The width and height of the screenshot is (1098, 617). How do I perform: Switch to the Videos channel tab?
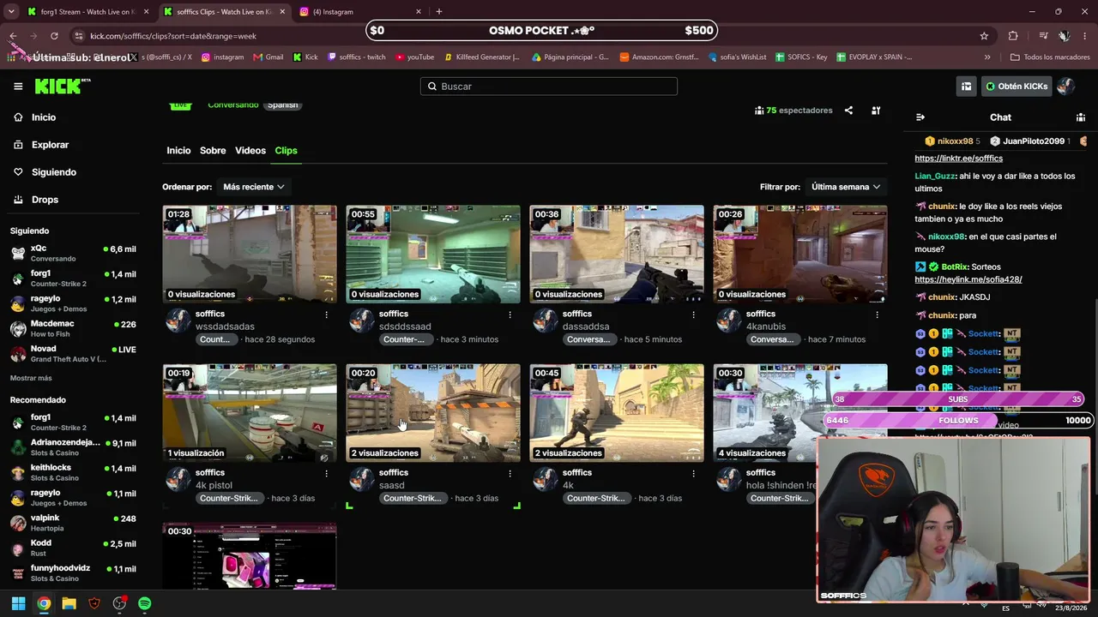click(250, 151)
